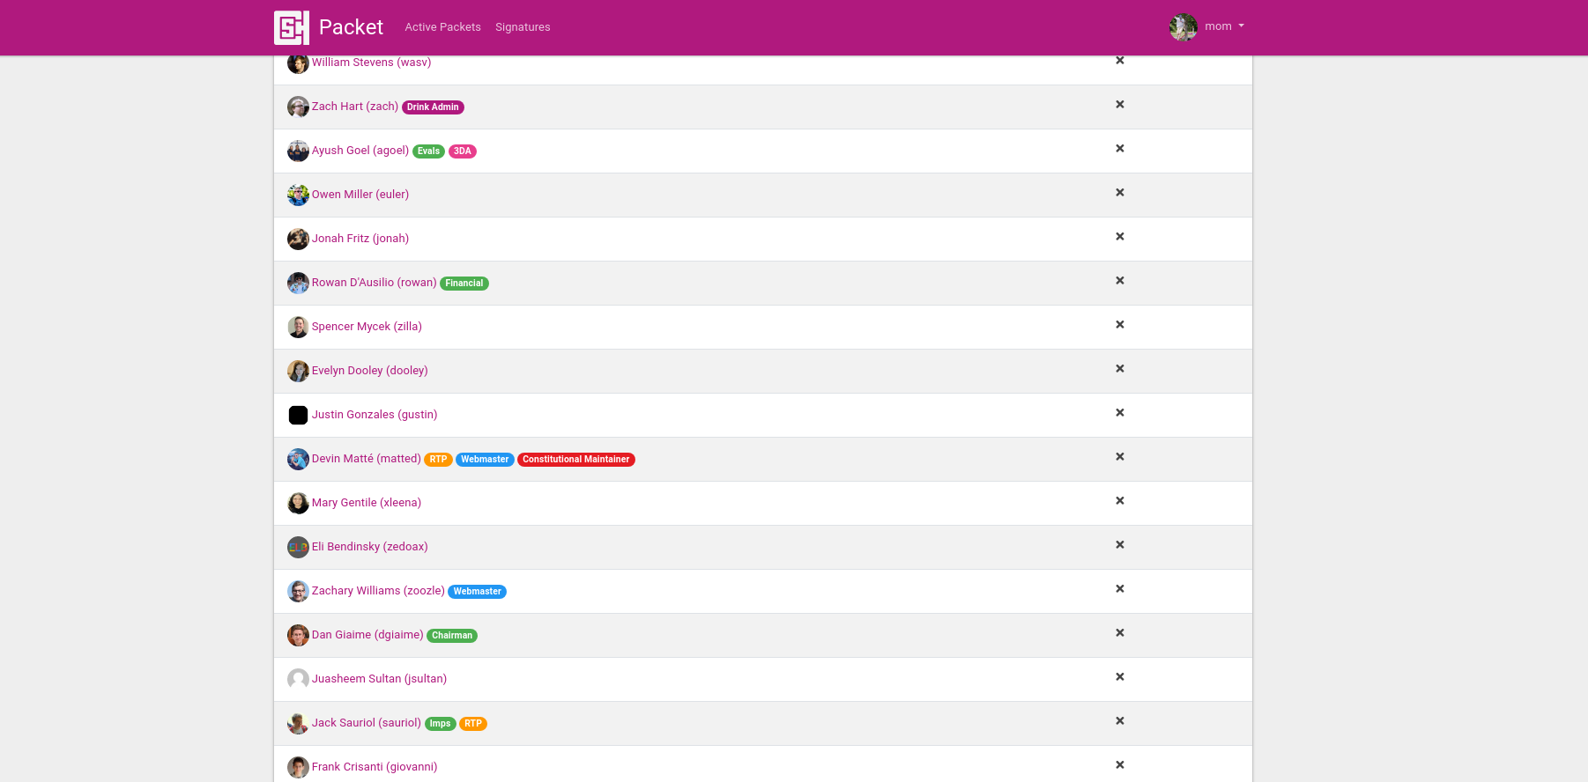Click the Packet brand title
Image resolution: width=1588 pixels, height=782 pixels.
[351, 27]
